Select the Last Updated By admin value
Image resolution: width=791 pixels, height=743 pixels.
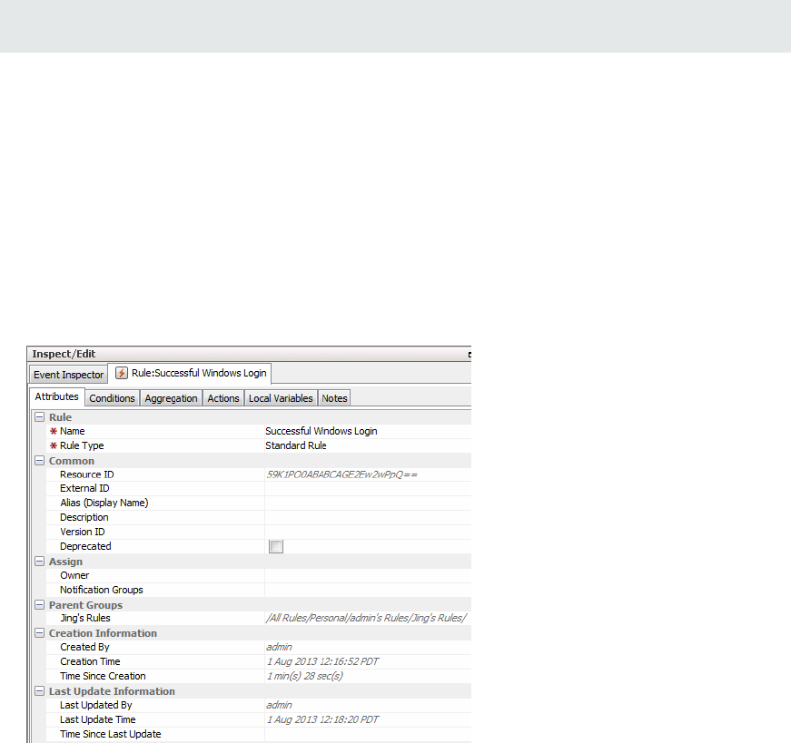pyautogui.click(x=279, y=705)
